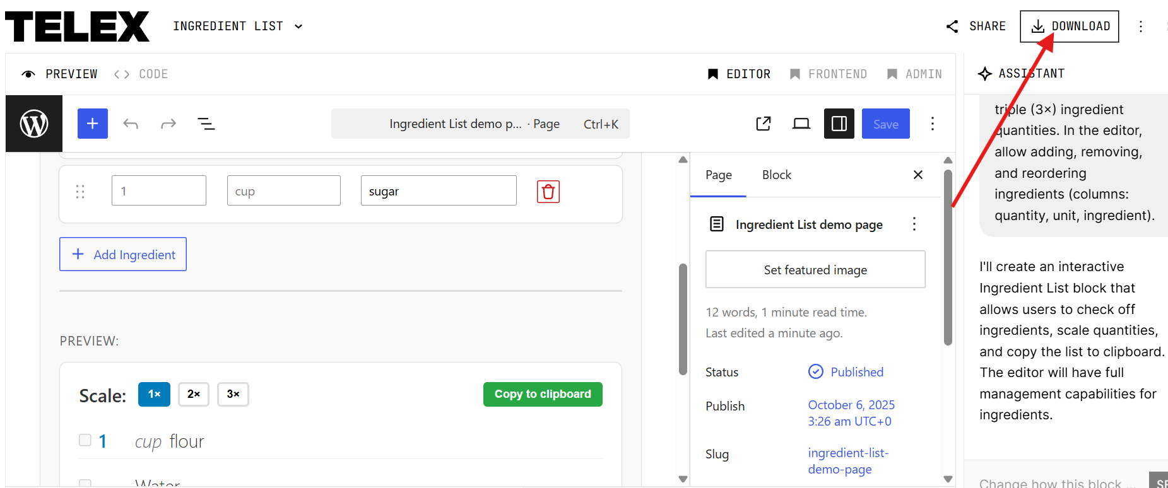The image size is (1168, 488).
Task: Click the sugar ingredient name field
Action: pos(439,191)
